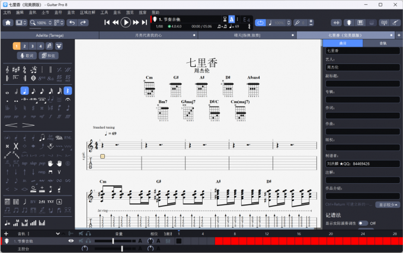The height and width of the screenshot is (253, 403).
Task: Click the Redo arrow icon
Action: (85, 23)
